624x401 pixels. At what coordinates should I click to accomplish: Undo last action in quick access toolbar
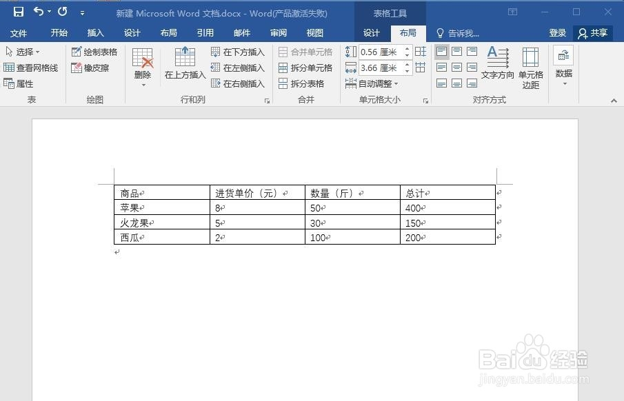39,12
